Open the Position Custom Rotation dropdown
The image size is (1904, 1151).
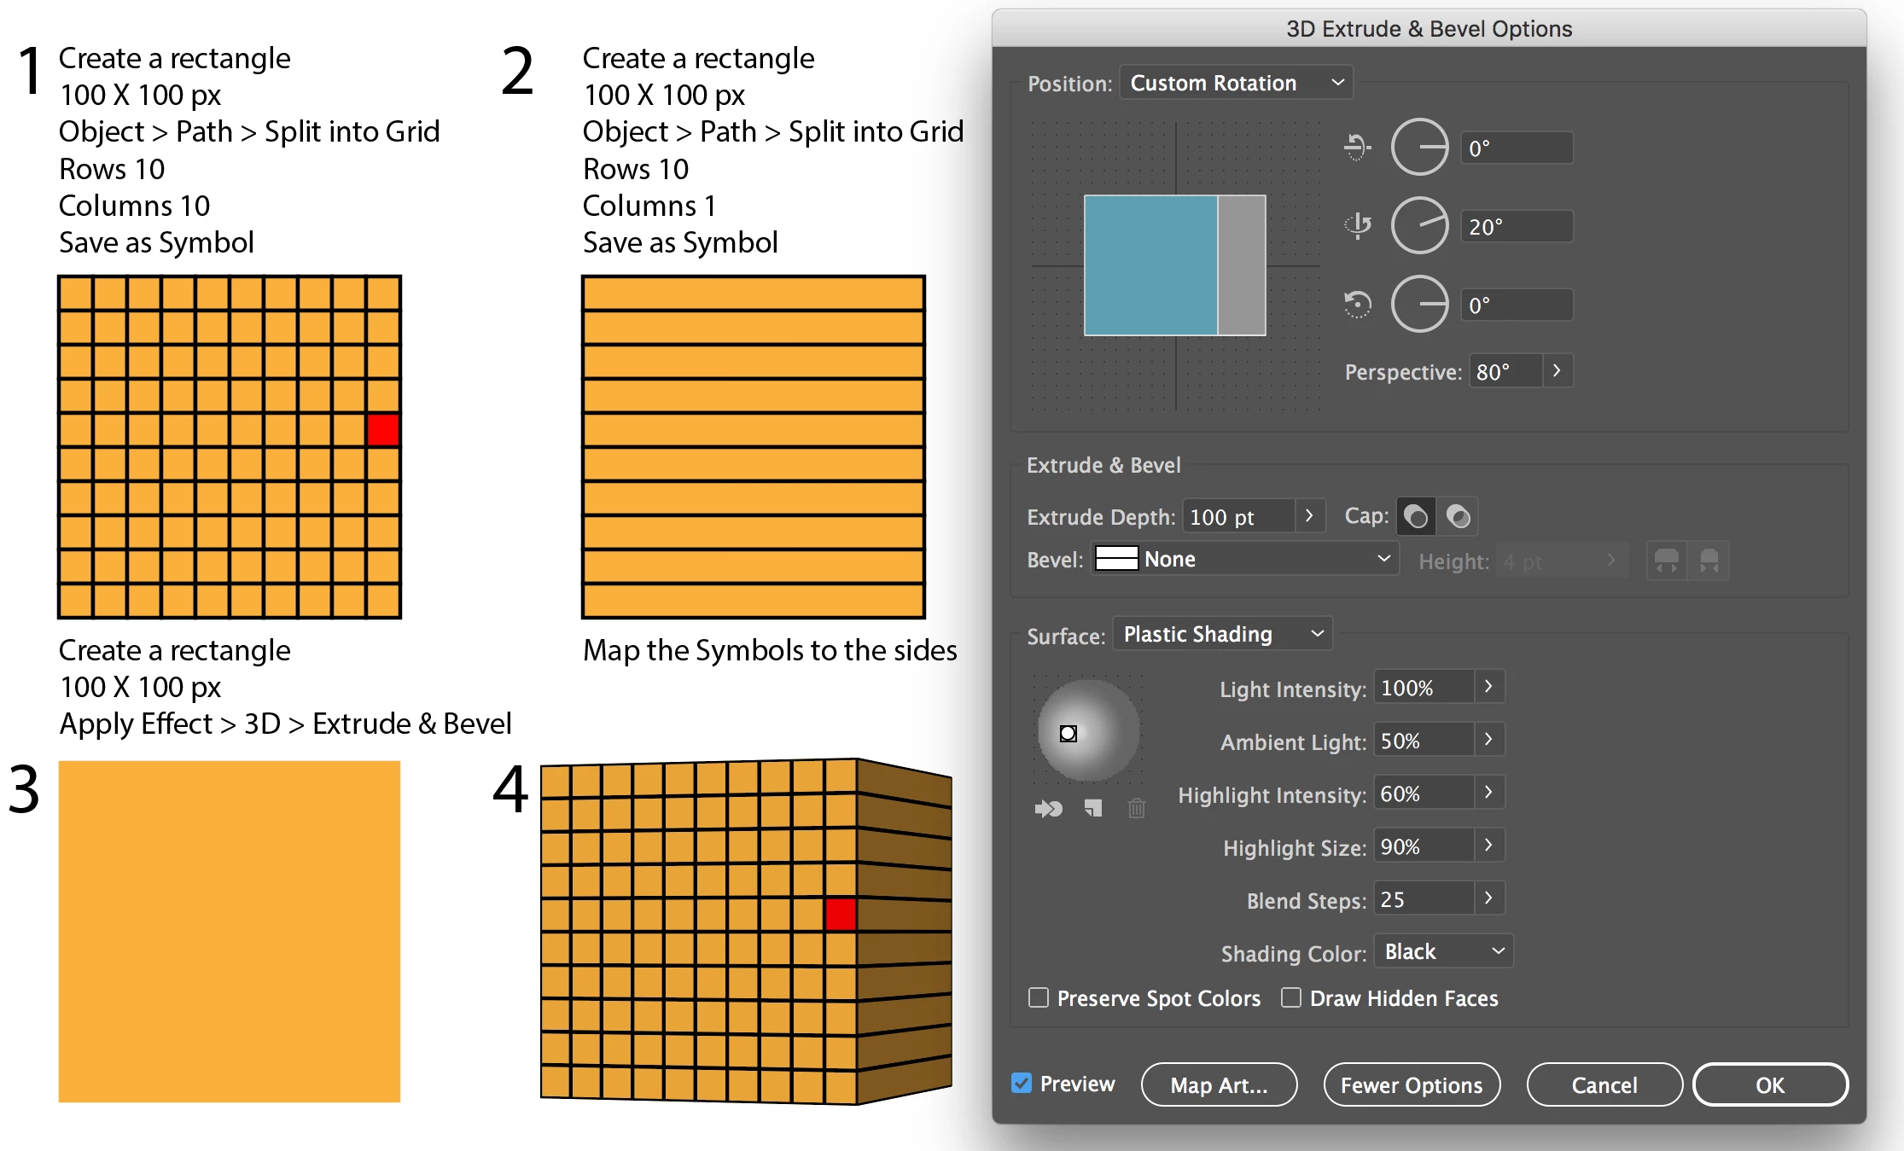coord(1236,83)
